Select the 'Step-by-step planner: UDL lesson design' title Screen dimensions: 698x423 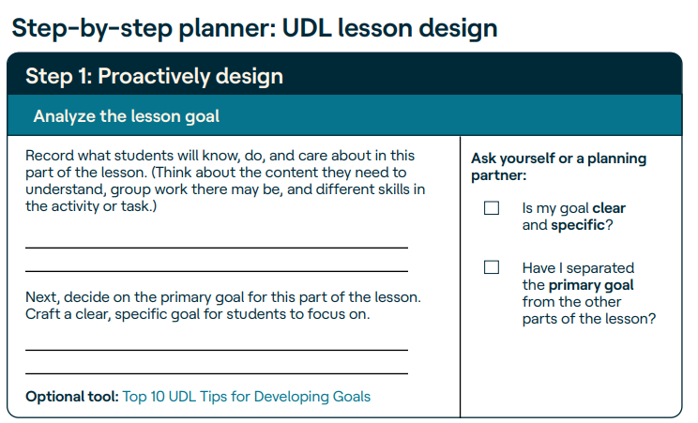[x=254, y=28]
